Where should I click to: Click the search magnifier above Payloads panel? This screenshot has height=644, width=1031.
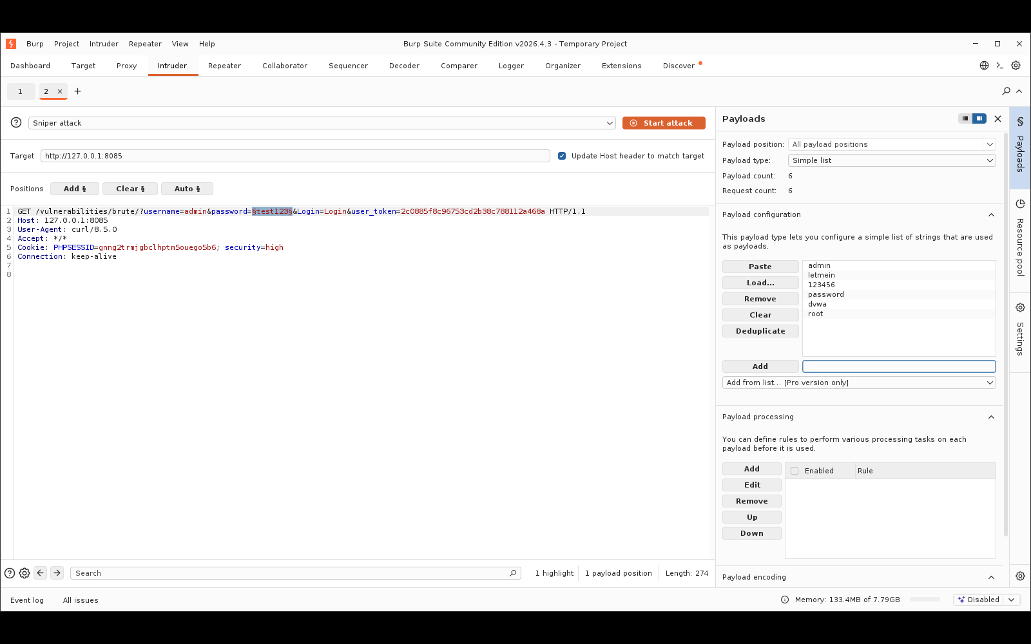(1007, 91)
